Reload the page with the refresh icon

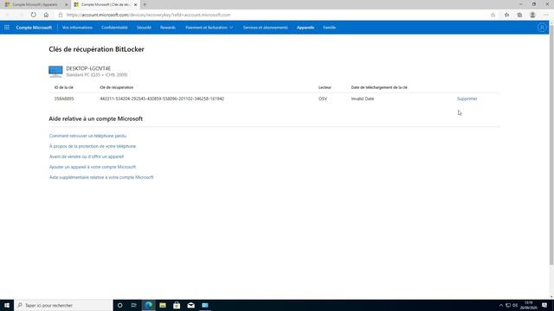coord(33,15)
